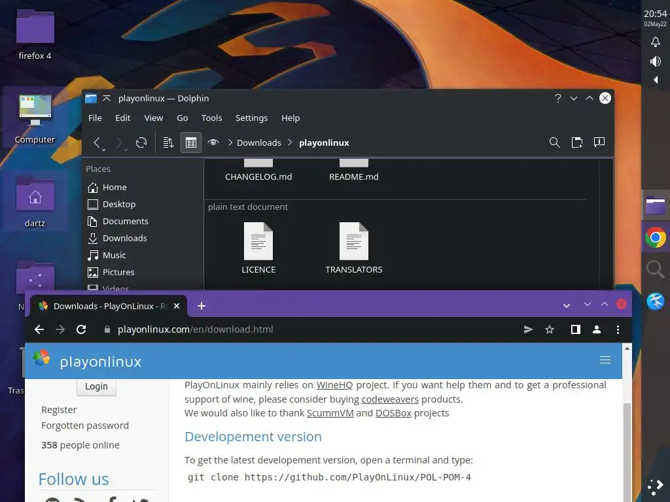
Task: Follow the codeweavers link
Action: 390,399
